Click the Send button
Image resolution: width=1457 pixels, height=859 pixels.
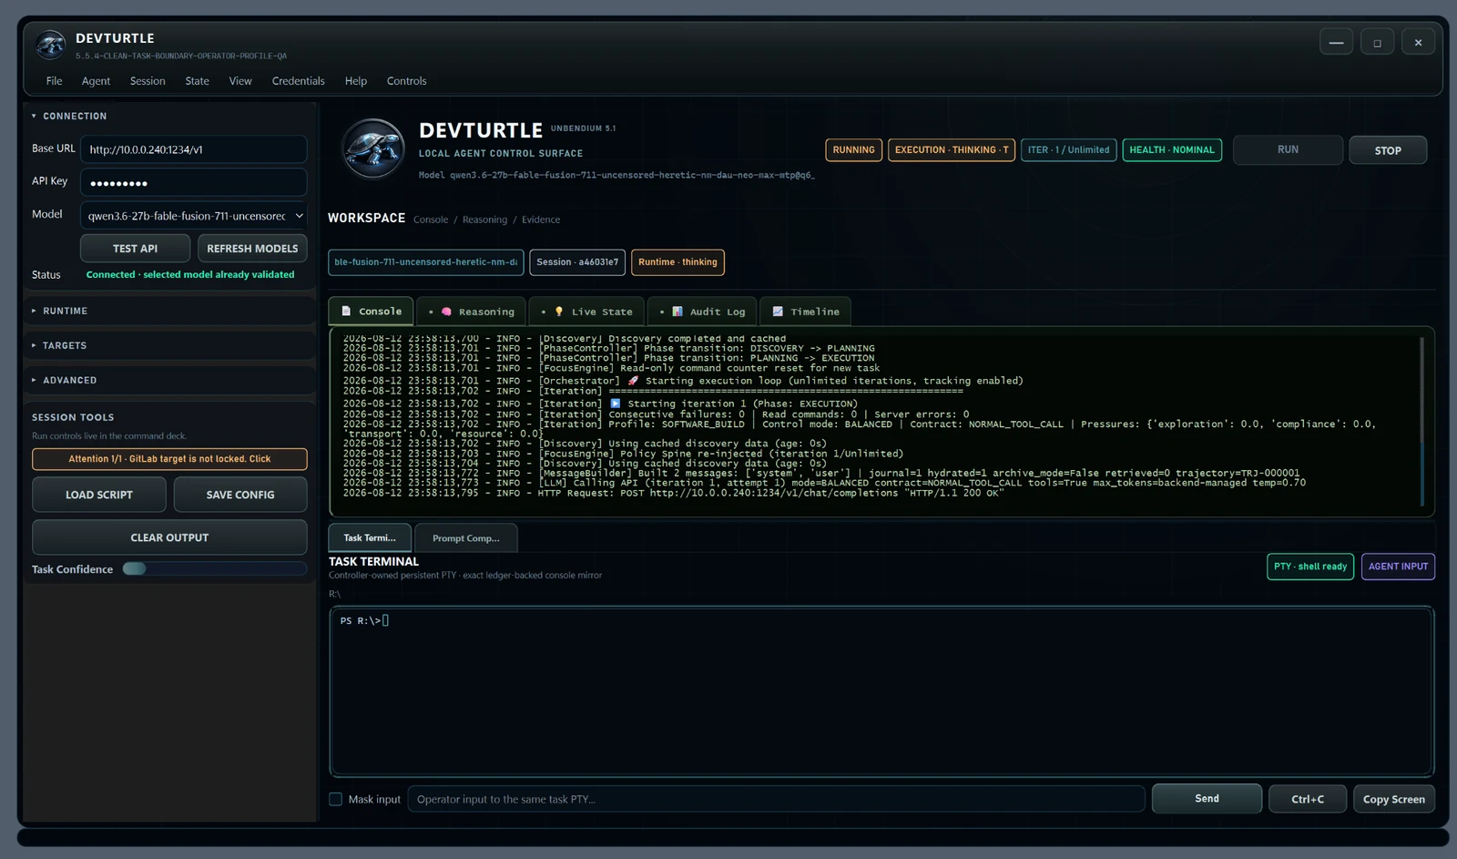[x=1207, y=798]
